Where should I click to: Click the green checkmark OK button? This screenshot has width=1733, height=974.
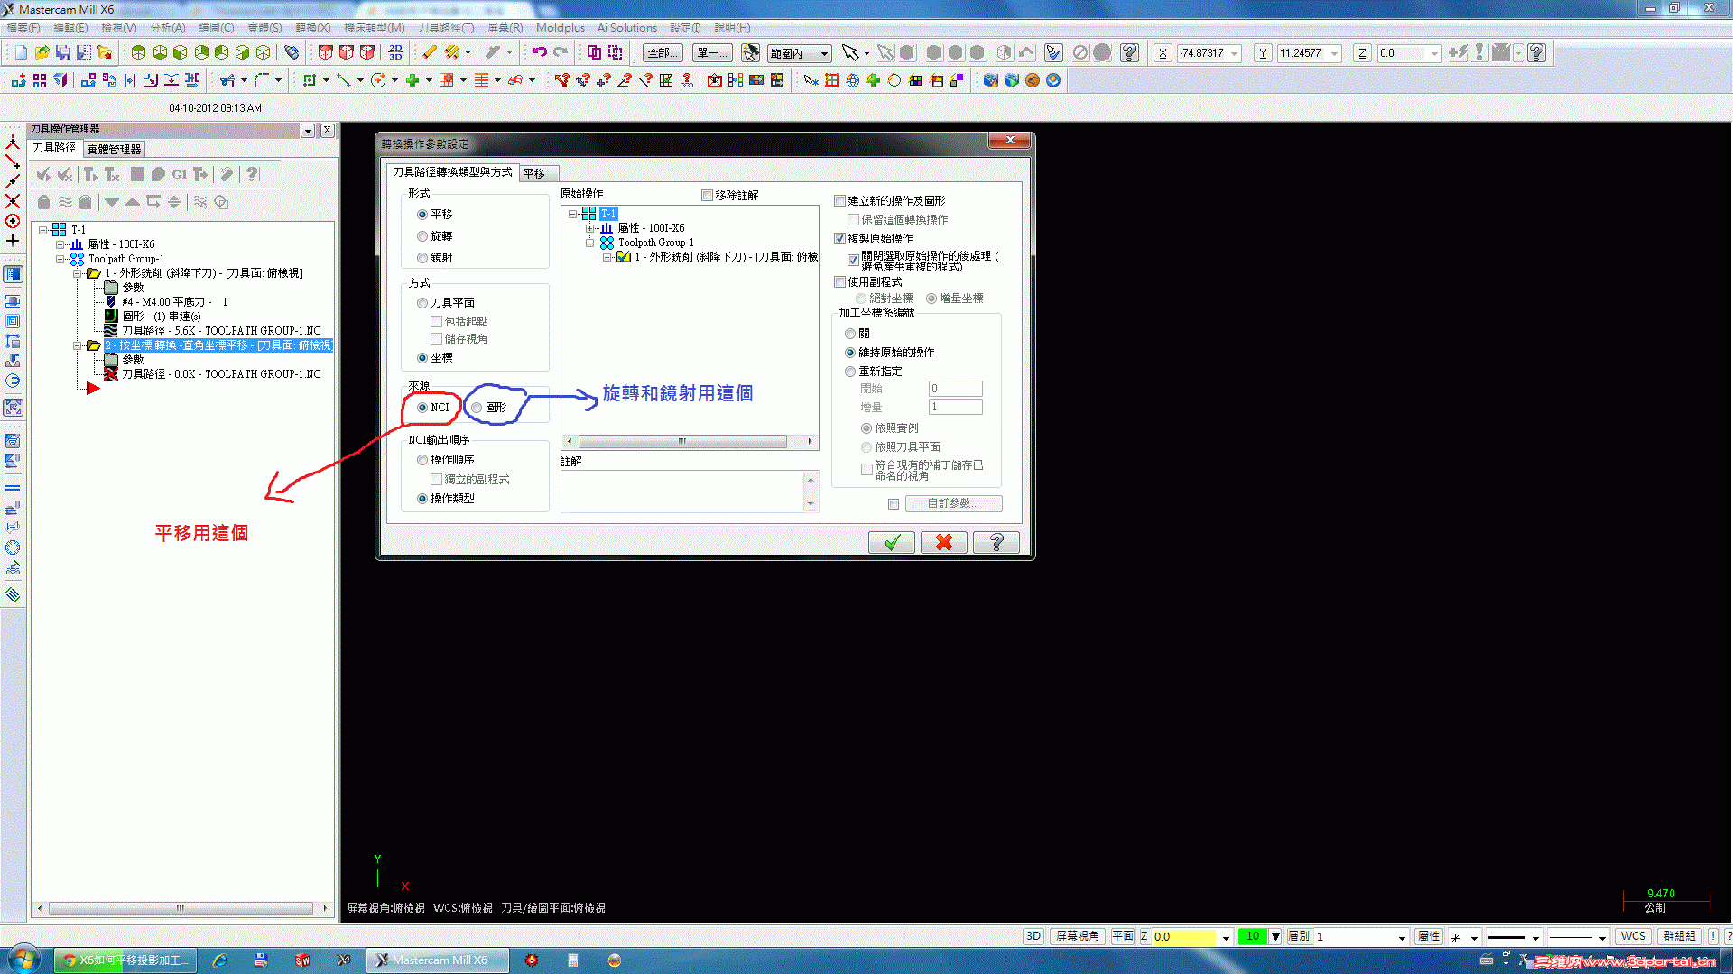892,542
